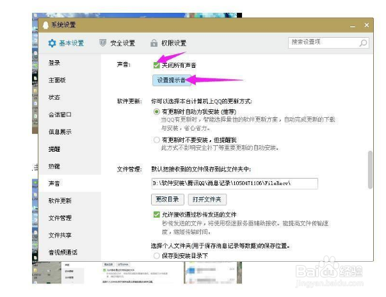The width and height of the screenshot is (386, 297).
Task: Open 音视频通话 in the sidebar
Action: tap(63, 252)
